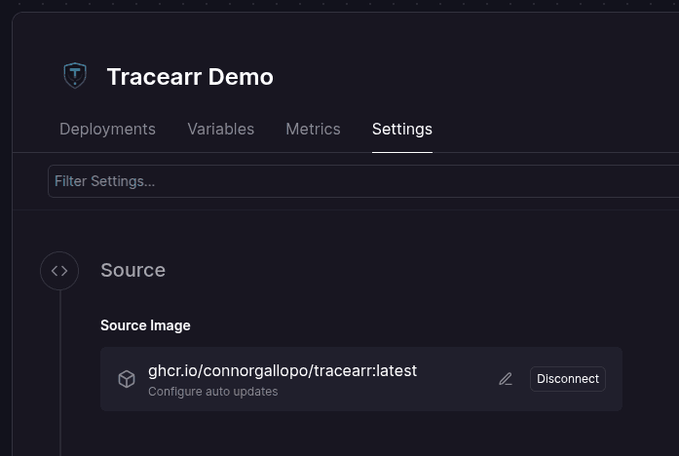
Task: Focus the Filter Settings search field
Action: pos(360,181)
